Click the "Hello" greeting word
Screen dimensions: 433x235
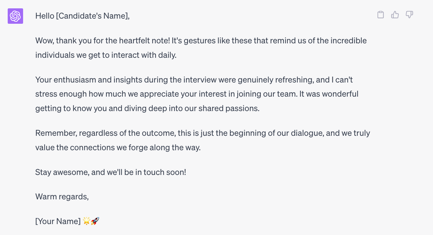pos(45,16)
